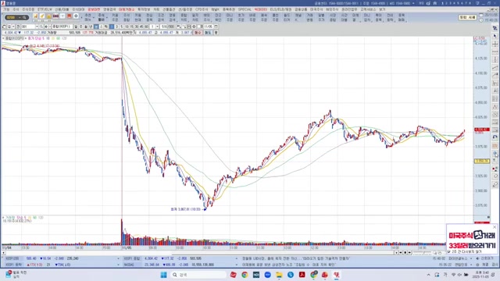Image resolution: width=500 pixels, height=281 pixels.
Task: Open File Explorer from the taskbar
Action: (x=279, y=275)
